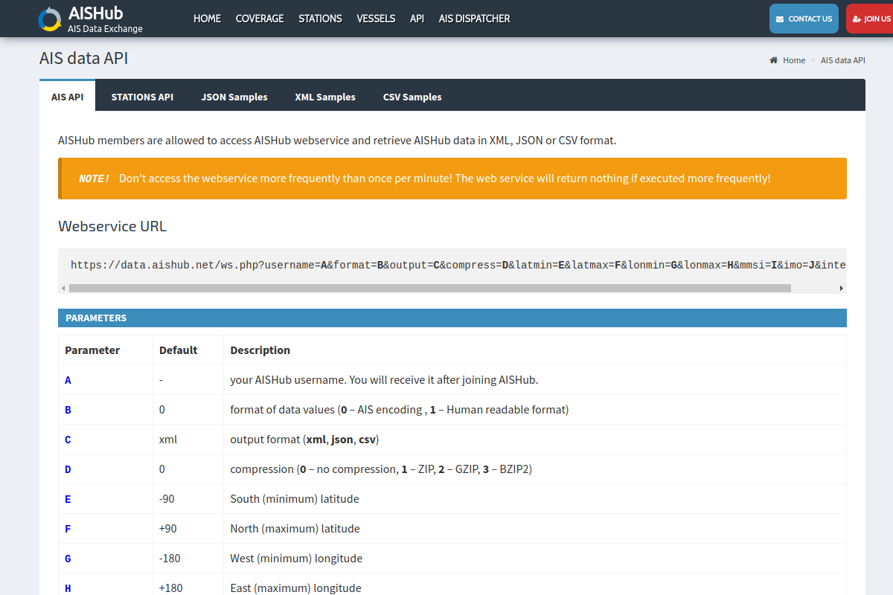Switch to the CSV Samples tab

pyautogui.click(x=412, y=97)
